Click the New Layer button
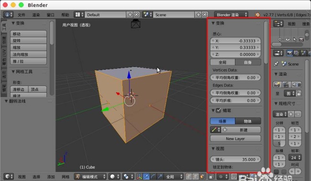Viewport: 311px width, 181px height. (235, 138)
